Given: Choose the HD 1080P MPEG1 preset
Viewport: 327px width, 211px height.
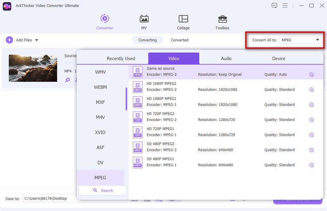Looking at the screenshot, I should (226, 102).
